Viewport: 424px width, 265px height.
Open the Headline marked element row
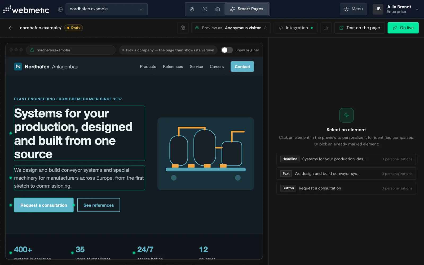click(346, 159)
